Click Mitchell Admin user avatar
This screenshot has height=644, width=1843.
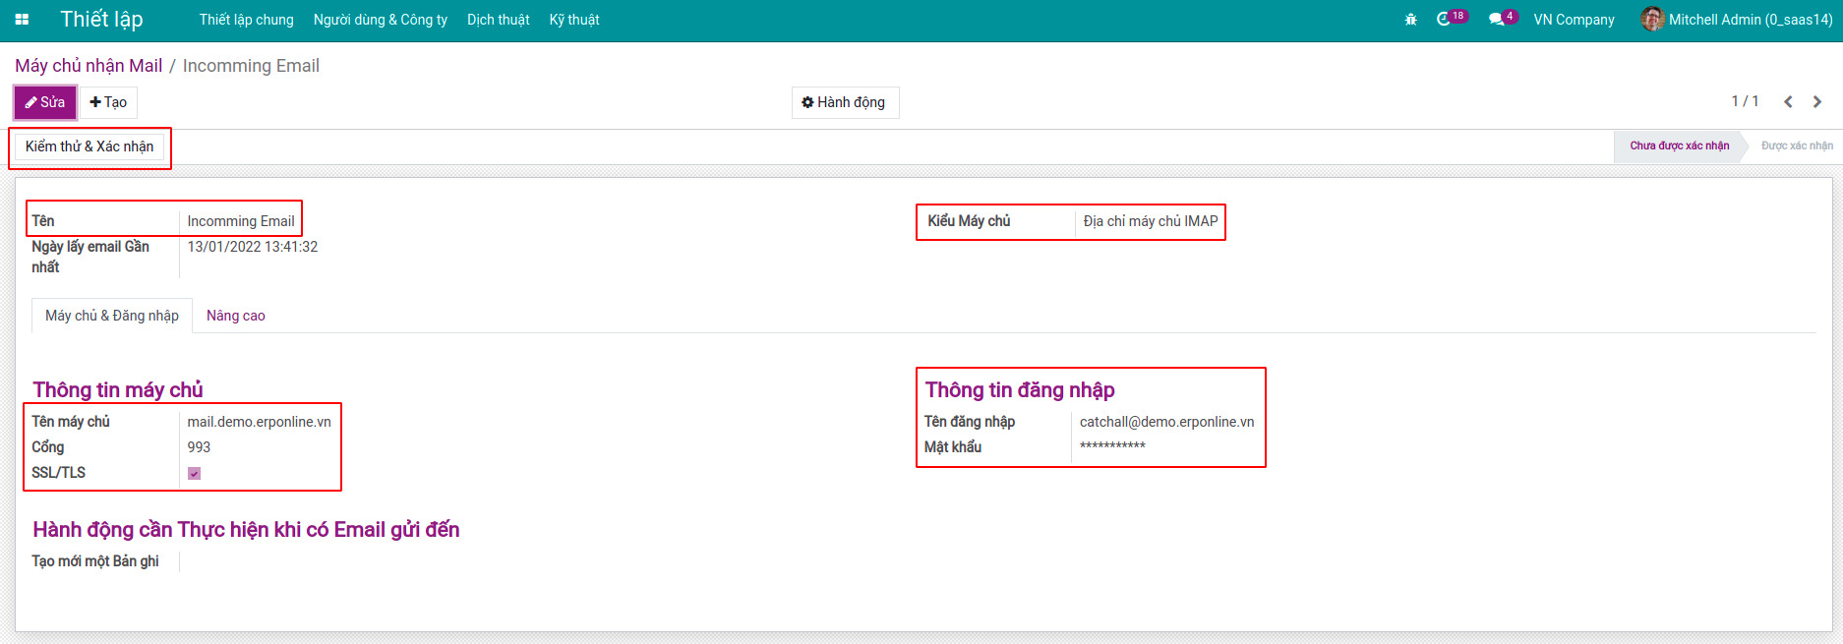[1652, 20]
